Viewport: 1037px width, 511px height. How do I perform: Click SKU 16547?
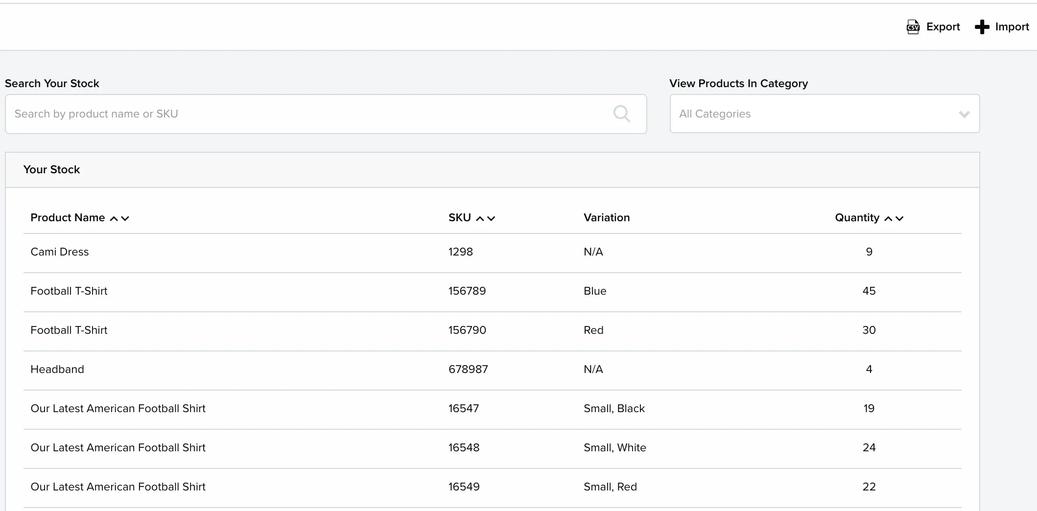(464, 409)
